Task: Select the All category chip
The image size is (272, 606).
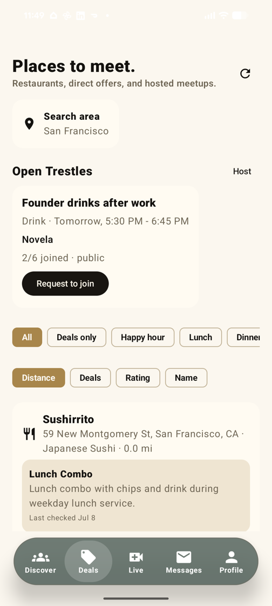Action: coord(27,338)
